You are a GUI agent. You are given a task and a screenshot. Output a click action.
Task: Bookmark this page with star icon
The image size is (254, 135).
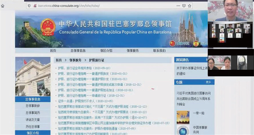(x=189, y=6)
